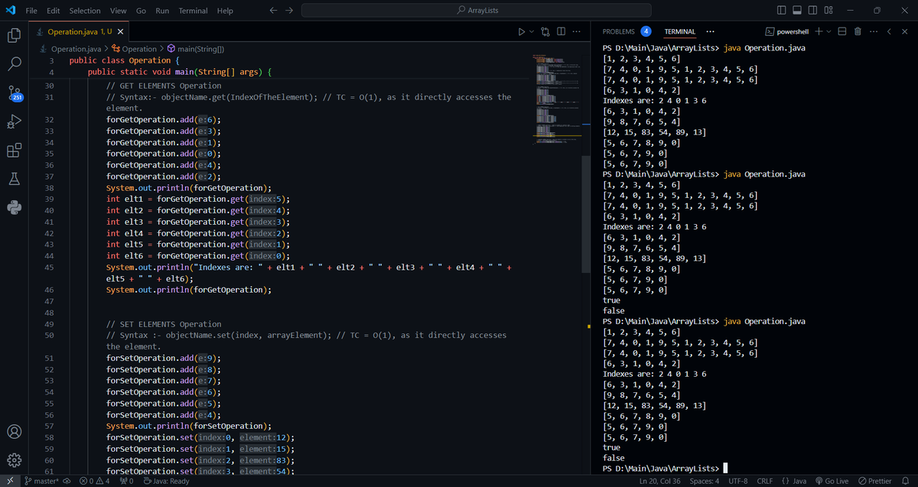Open the Search view in activity bar
Image resolution: width=918 pixels, height=487 pixels.
tap(15, 64)
